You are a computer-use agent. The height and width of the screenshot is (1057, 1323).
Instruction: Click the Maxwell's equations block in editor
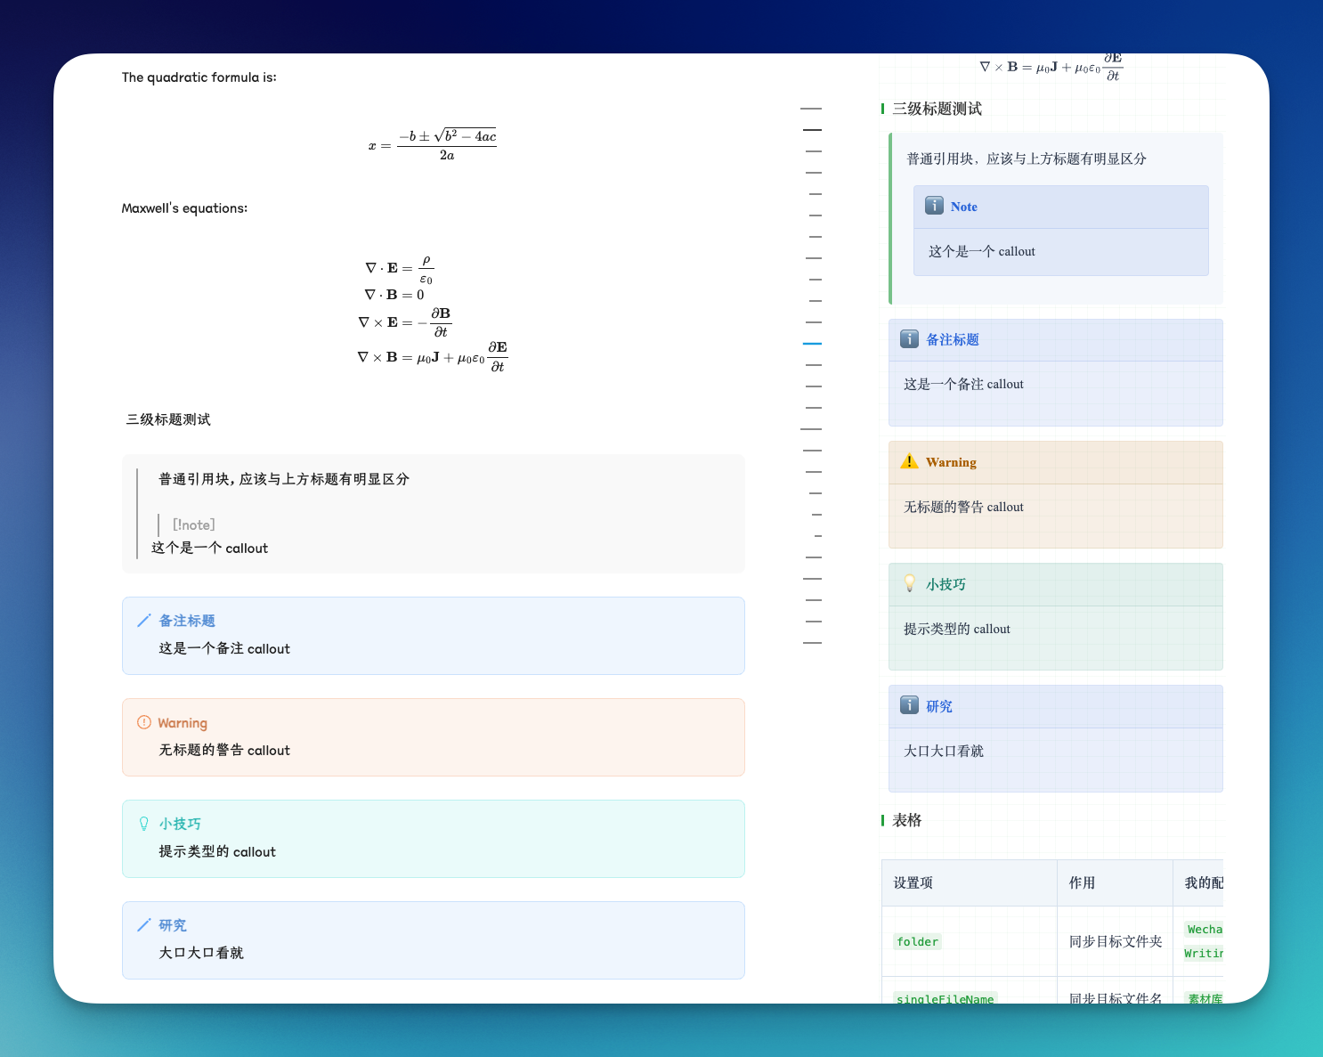[433, 313]
